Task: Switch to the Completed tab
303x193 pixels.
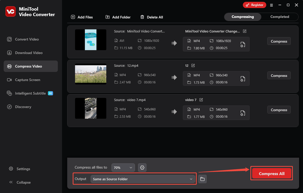Action: click(279, 17)
